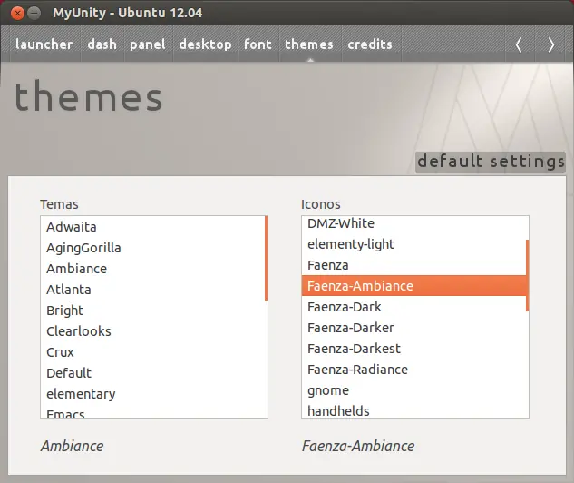The height and width of the screenshot is (483, 574).
Task: Select Faenza-Dark icon set
Action: (413, 307)
